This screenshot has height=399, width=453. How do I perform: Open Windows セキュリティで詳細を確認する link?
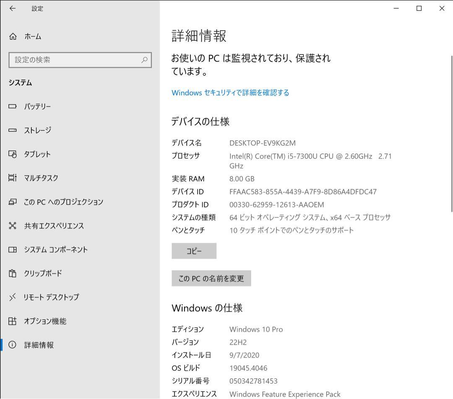pyautogui.click(x=230, y=93)
